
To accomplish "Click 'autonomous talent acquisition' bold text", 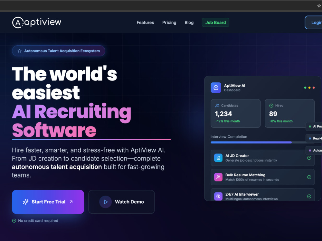I will pyautogui.click(x=57, y=167).
